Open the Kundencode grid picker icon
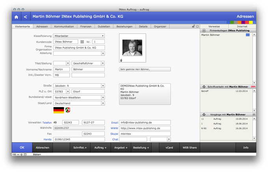Screen dimensions: 268x172 (x=82, y=42)
